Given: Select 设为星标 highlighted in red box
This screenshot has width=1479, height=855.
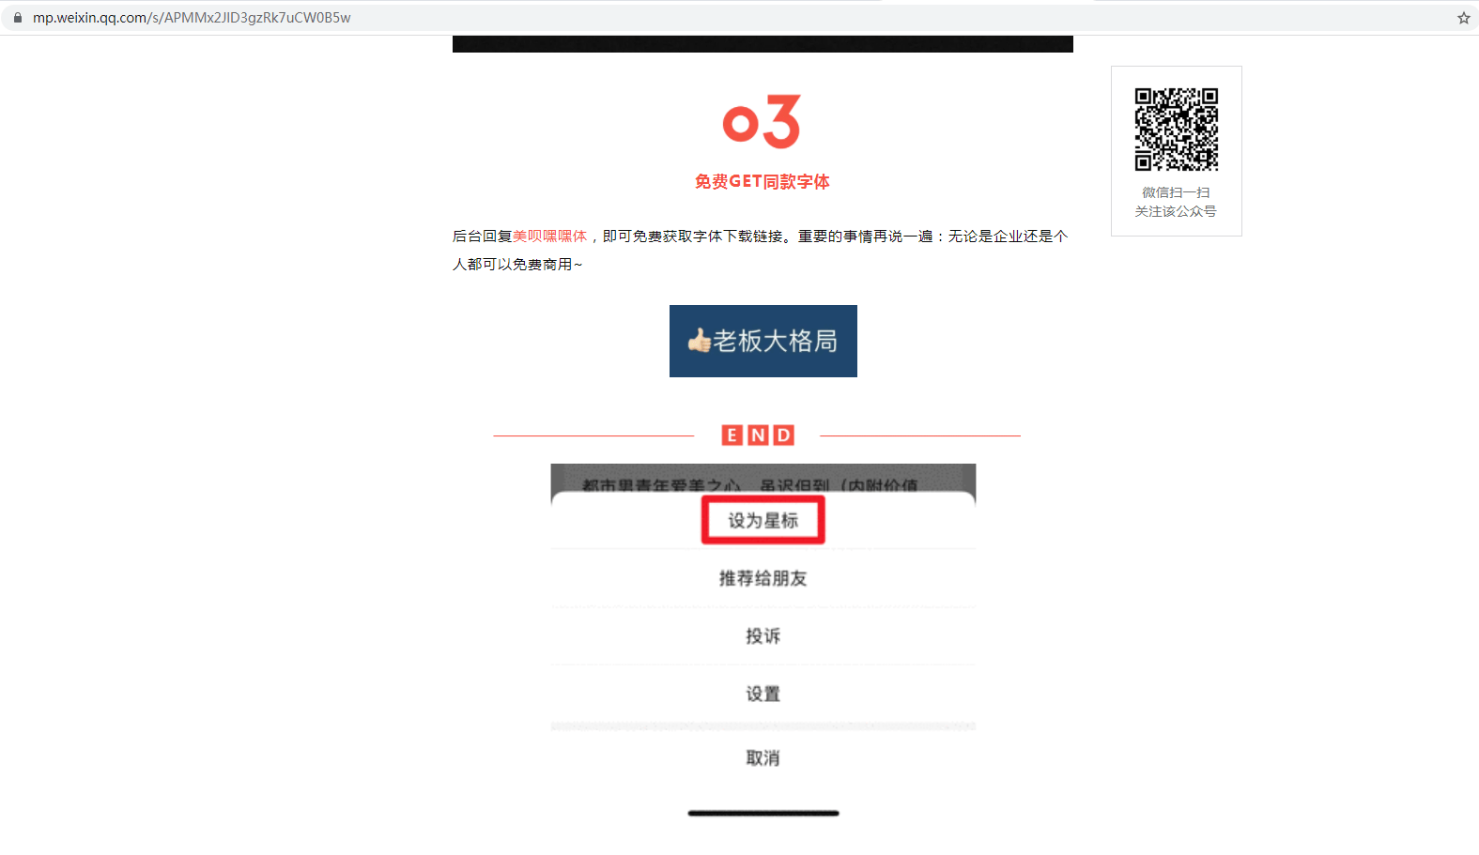Looking at the screenshot, I should [763, 520].
